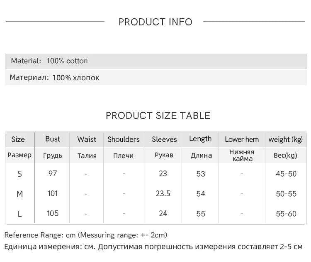Click the Нижняя кайма header cell

click(x=242, y=156)
